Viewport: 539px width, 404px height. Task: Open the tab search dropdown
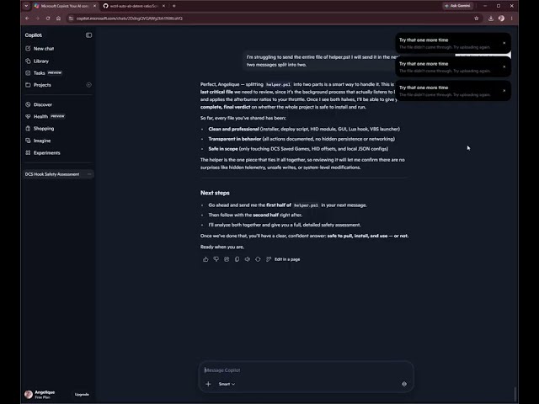26,6
